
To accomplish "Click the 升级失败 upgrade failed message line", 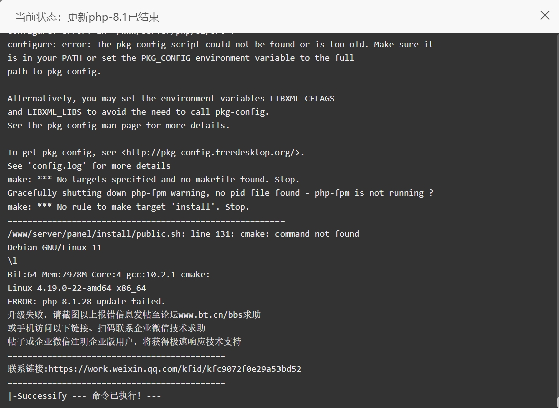I will coord(134,315).
